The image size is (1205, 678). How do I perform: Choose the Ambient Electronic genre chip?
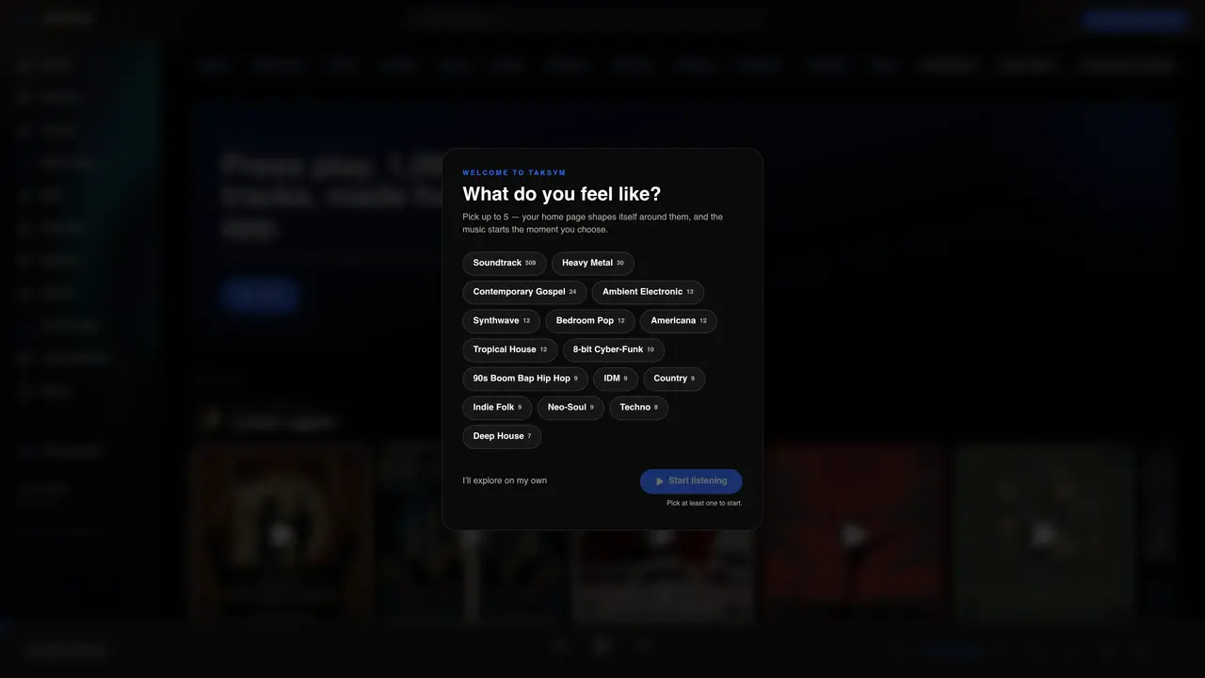[x=648, y=292]
